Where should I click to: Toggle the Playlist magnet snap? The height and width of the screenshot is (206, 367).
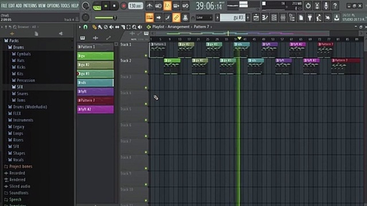[85, 27]
